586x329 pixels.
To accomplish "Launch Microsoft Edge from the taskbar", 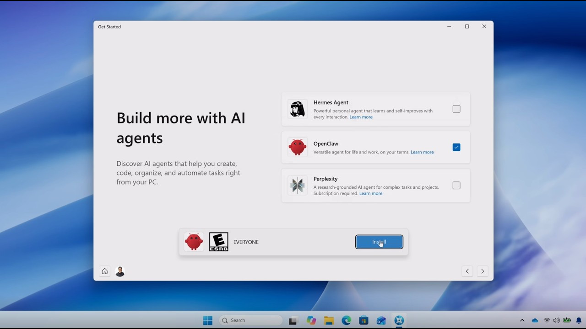I will pos(347,320).
